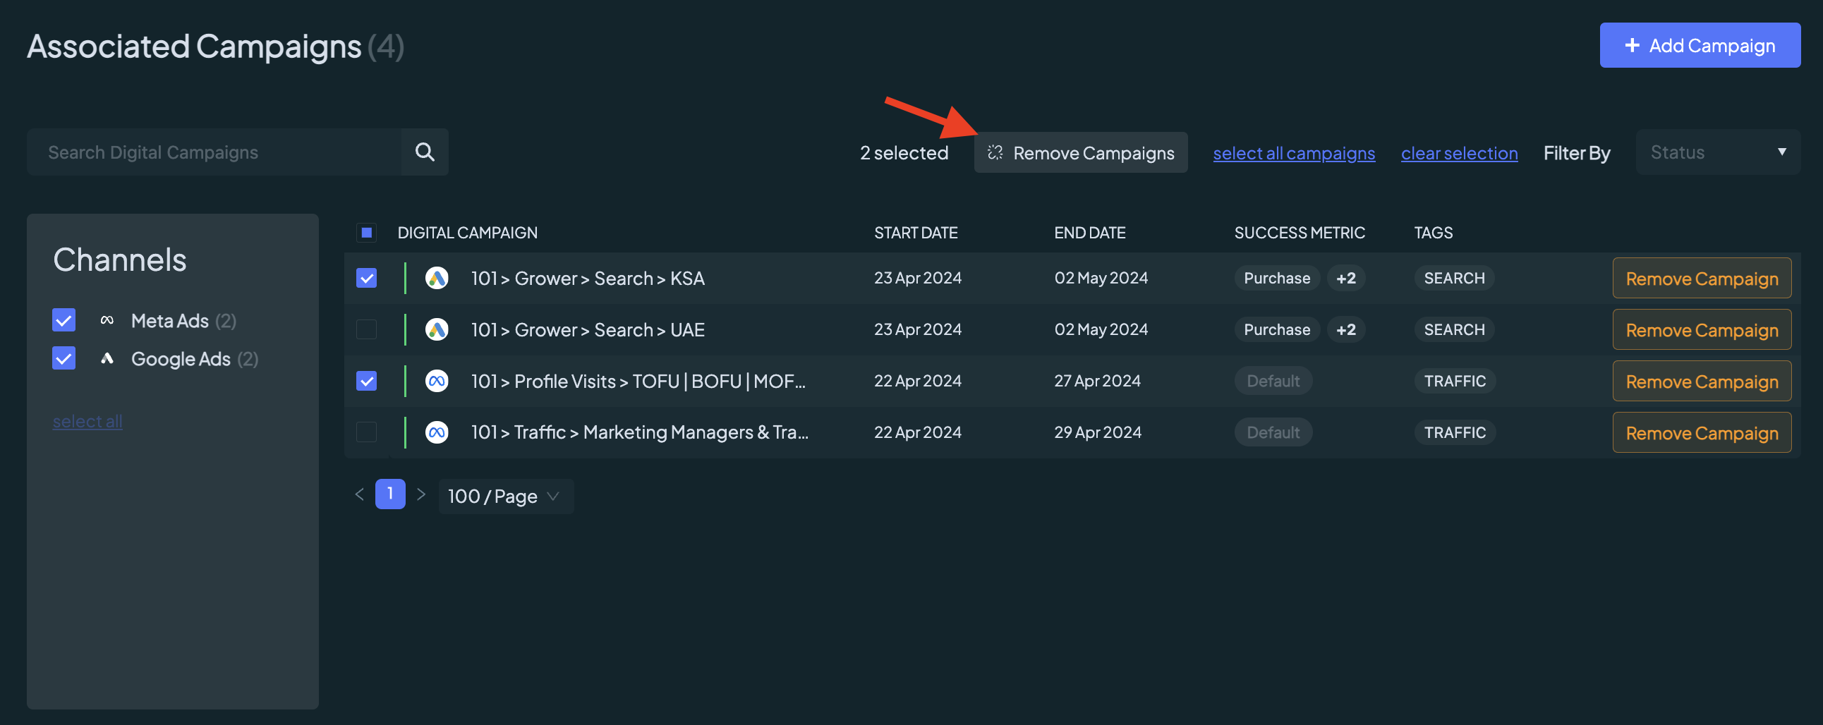1823x725 pixels.
Task: Check the Grower Search UAE row checkbox
Action: tap(367, 329)
